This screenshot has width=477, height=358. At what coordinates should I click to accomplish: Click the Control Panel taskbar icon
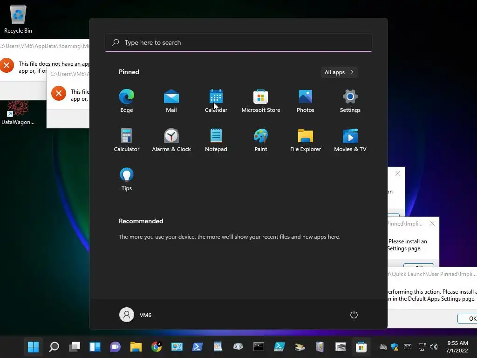pyautogui.click(x=177, y=347)
